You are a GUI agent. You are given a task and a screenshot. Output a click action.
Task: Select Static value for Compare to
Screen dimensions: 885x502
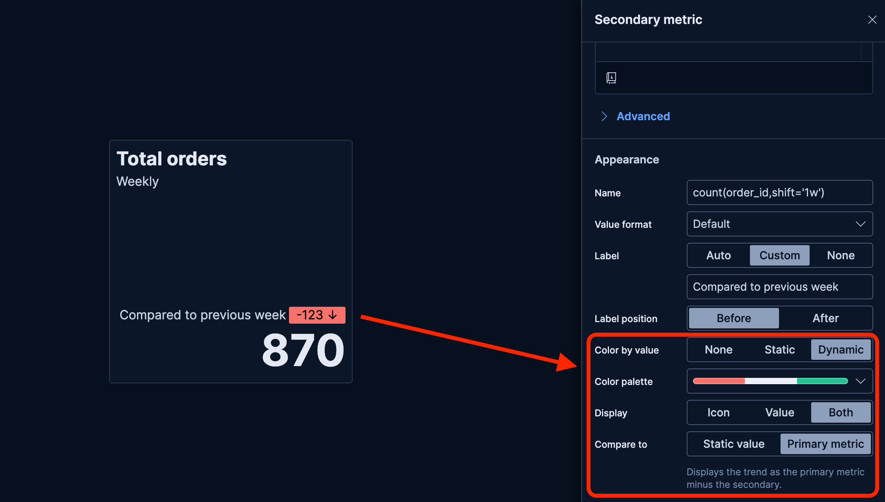(x=733, y=443)
